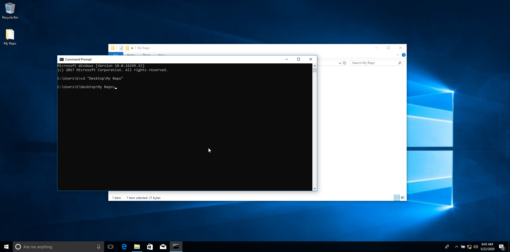Open File Explorer taskbar icon
Image resolution: width=510 pixels, height=252 pixels.
tap(137, 247)
